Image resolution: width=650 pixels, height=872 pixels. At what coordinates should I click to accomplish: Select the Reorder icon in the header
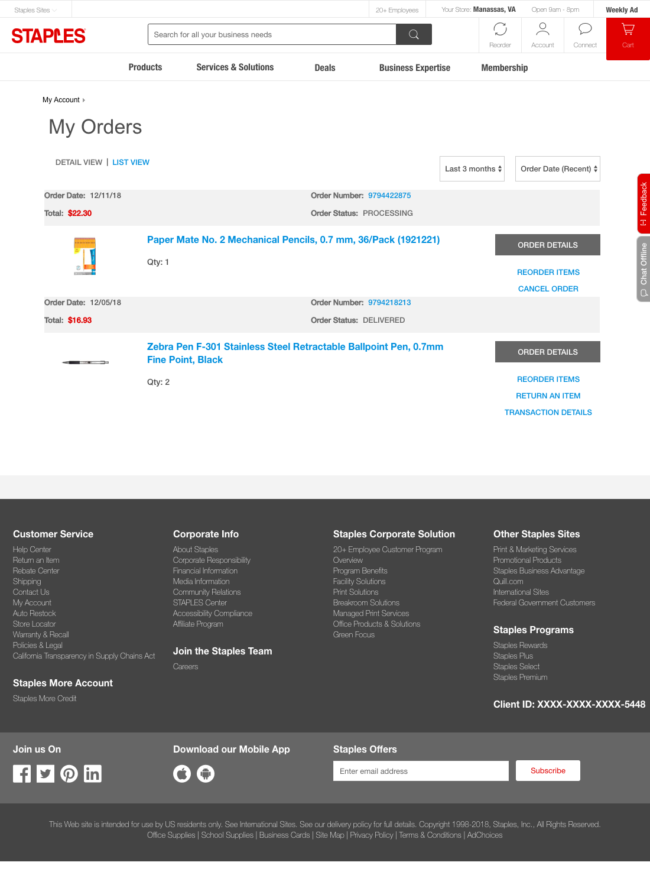(500, 34)
